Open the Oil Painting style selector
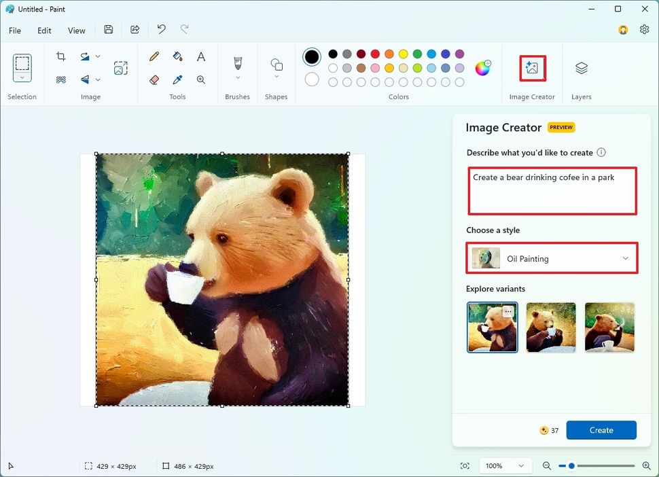 pos(552,258)
